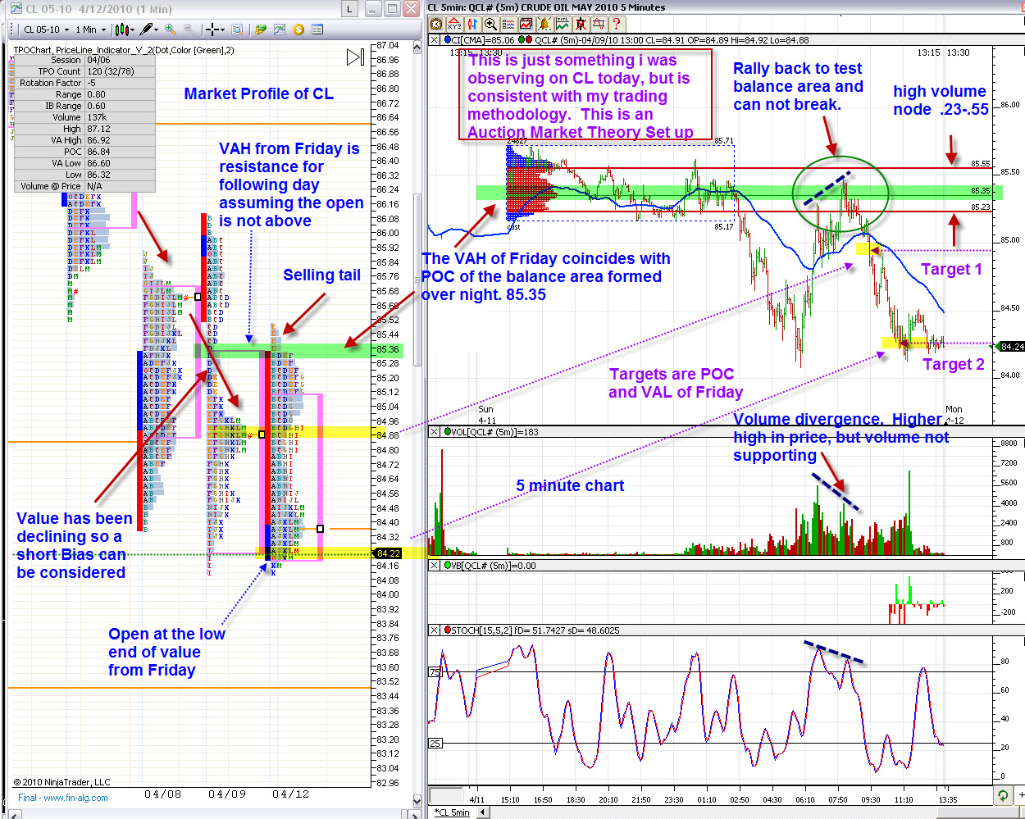Close the VOL volume pane X box
The image size is (1025, 819).
(434, 432)
